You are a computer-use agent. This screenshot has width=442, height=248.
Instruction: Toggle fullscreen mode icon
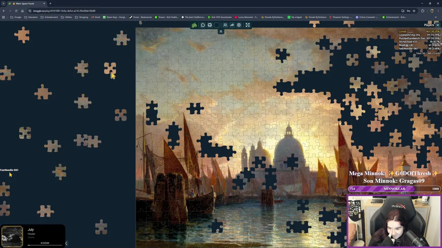[x=248, y=25]
